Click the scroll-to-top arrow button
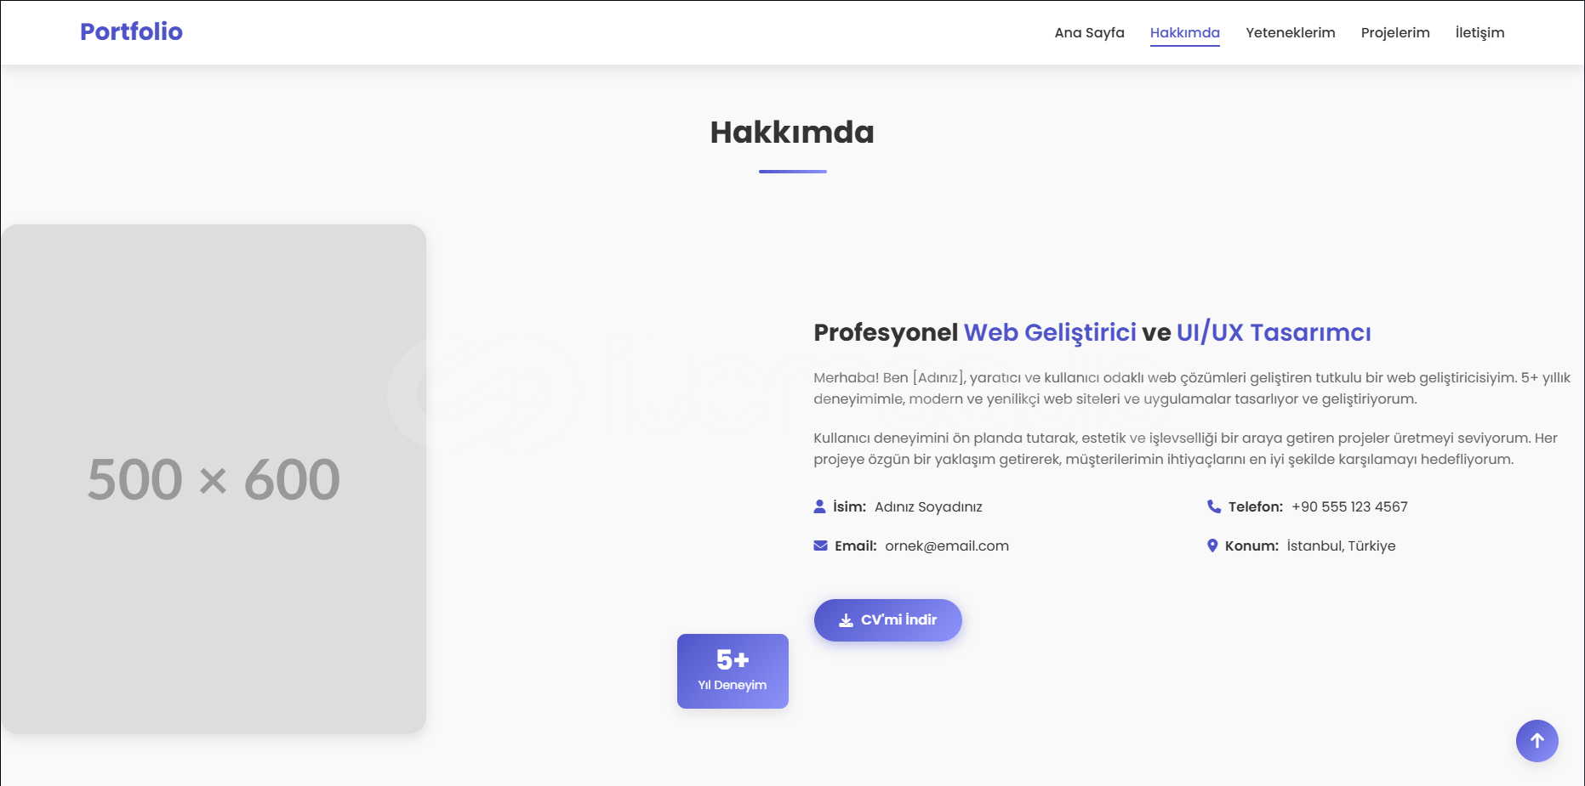The width and height of the screenshot is (1585, 786). 1537,741
